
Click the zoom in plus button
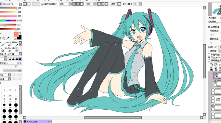pyautogui.click(x=78, y=4)
